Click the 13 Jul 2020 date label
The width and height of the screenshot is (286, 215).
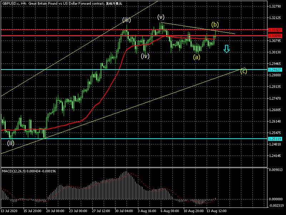coord(9,211)
